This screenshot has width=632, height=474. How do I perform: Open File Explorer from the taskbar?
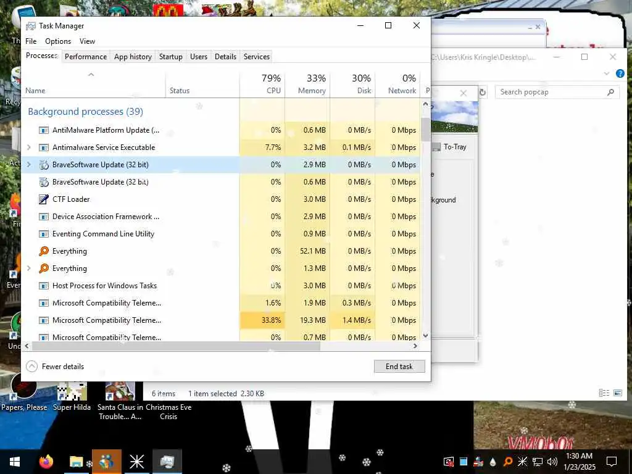[x=76, y=462]
